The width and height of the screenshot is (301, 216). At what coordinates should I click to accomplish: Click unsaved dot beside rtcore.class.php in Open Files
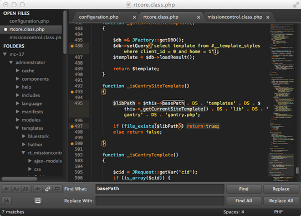[6, 29]
